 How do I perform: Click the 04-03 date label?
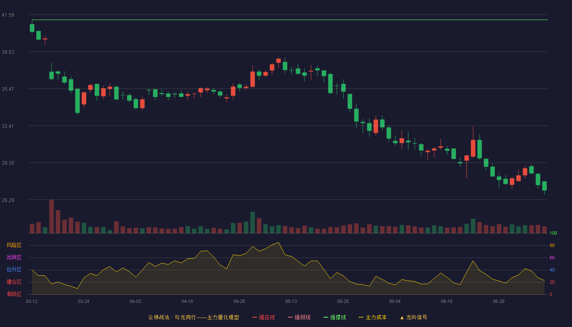135,301
